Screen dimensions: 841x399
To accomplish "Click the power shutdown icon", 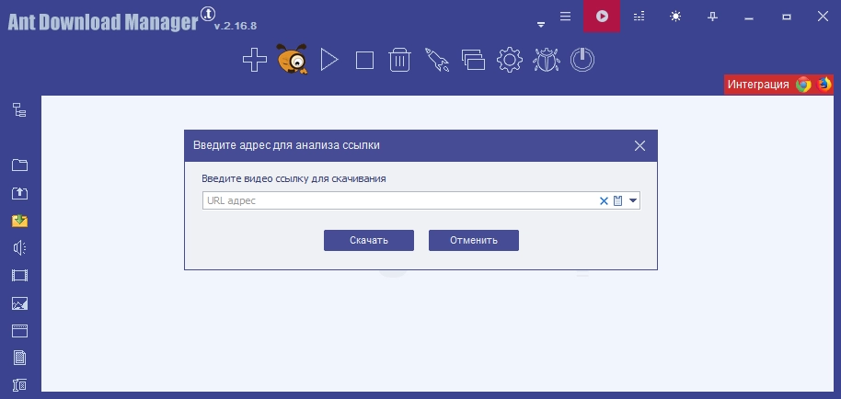I will click(x=582, y=60).
